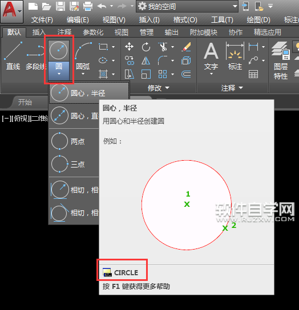Choose 三点 circle option

[x=74, y=164]
